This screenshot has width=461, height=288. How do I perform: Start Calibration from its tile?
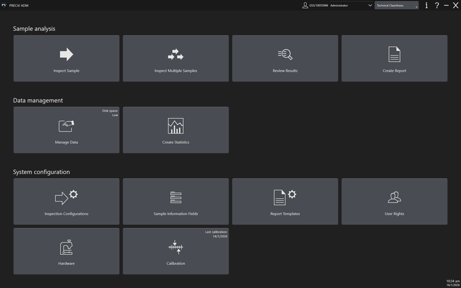pos(176,251)
